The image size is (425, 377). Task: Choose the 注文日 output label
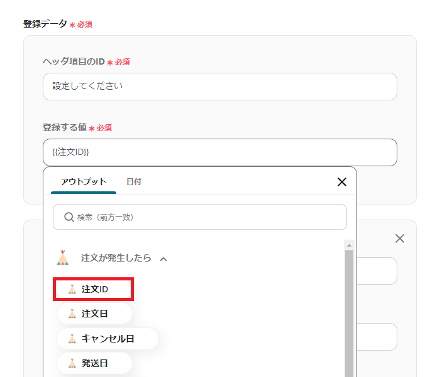coord(95,314)
